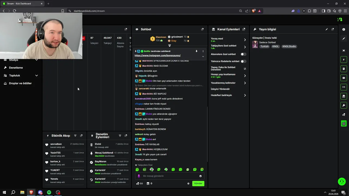Click the info icon in right sidebar
Screen dimensions: 349x196
(344, 29)
